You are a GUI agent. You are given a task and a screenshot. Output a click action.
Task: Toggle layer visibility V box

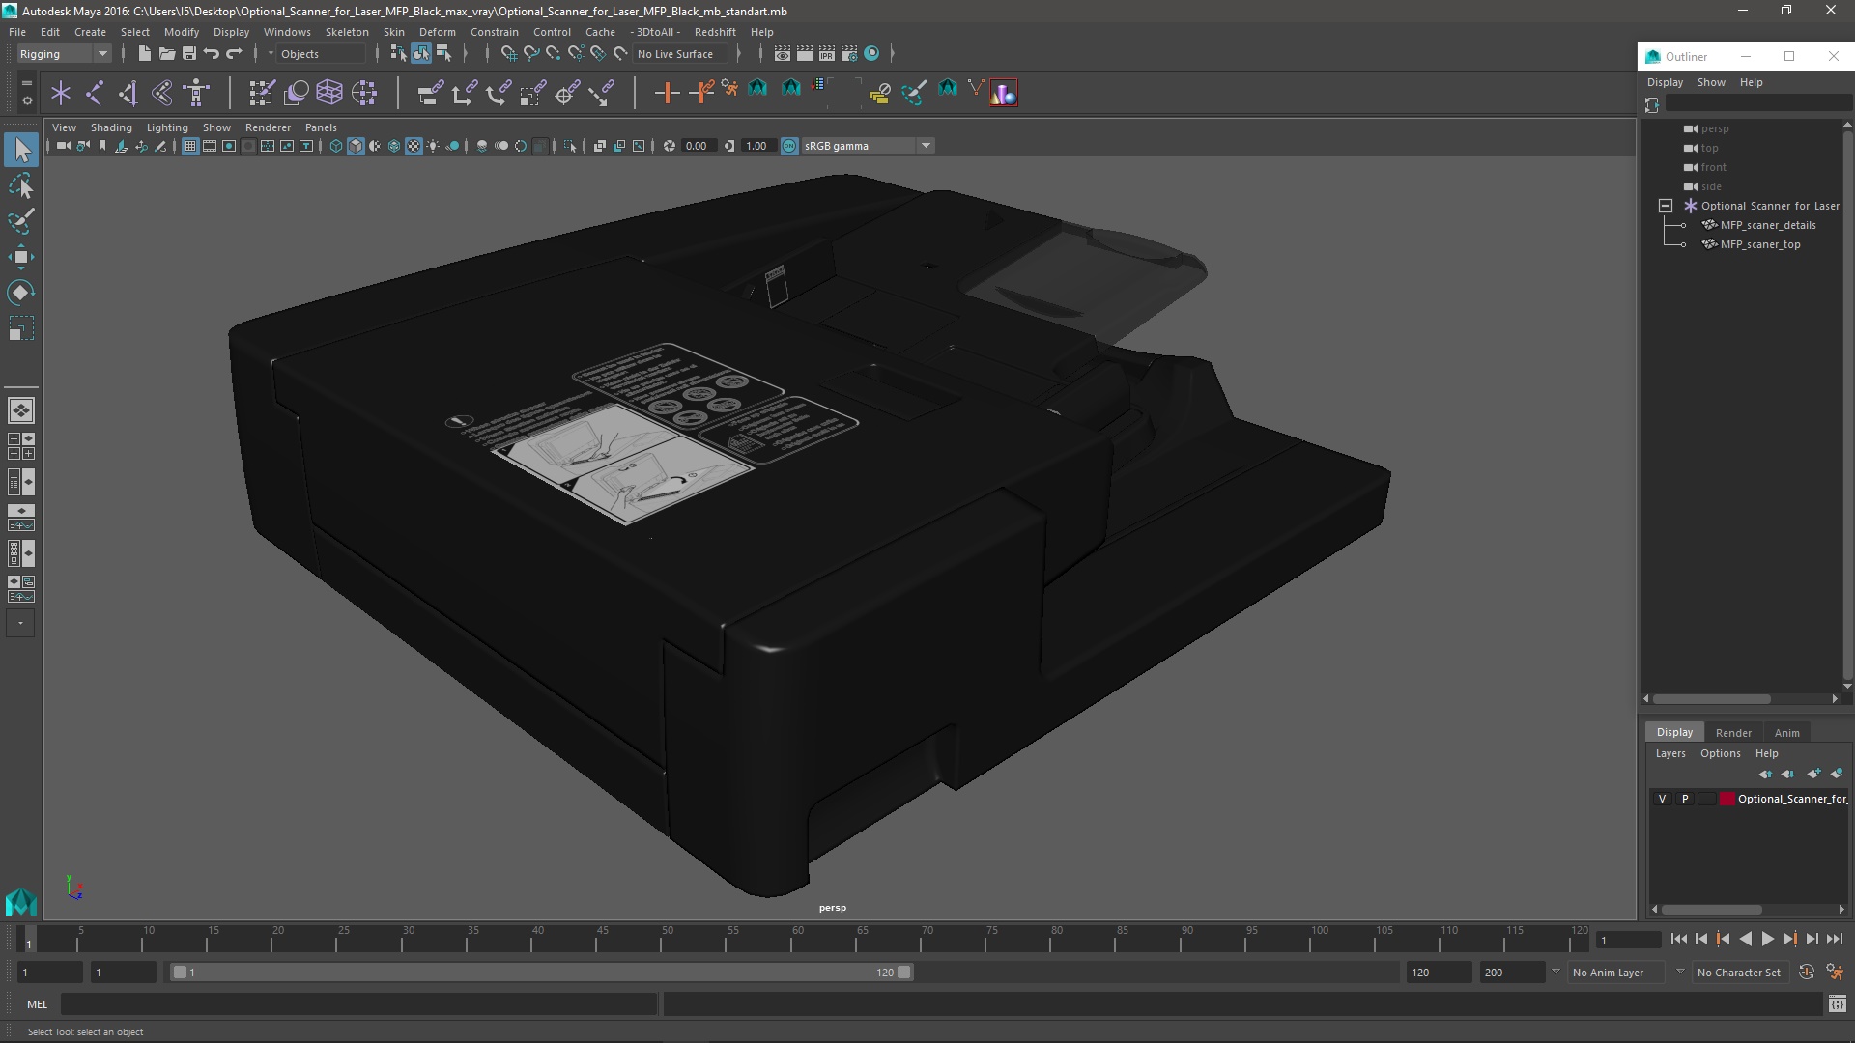pos(1662,799)
